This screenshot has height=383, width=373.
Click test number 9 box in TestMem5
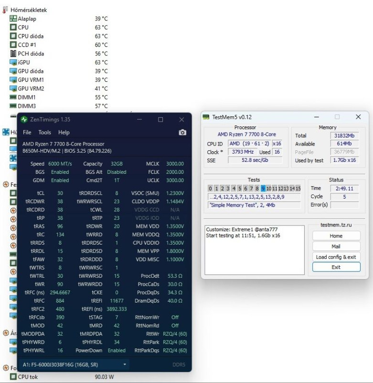(263, 188)
